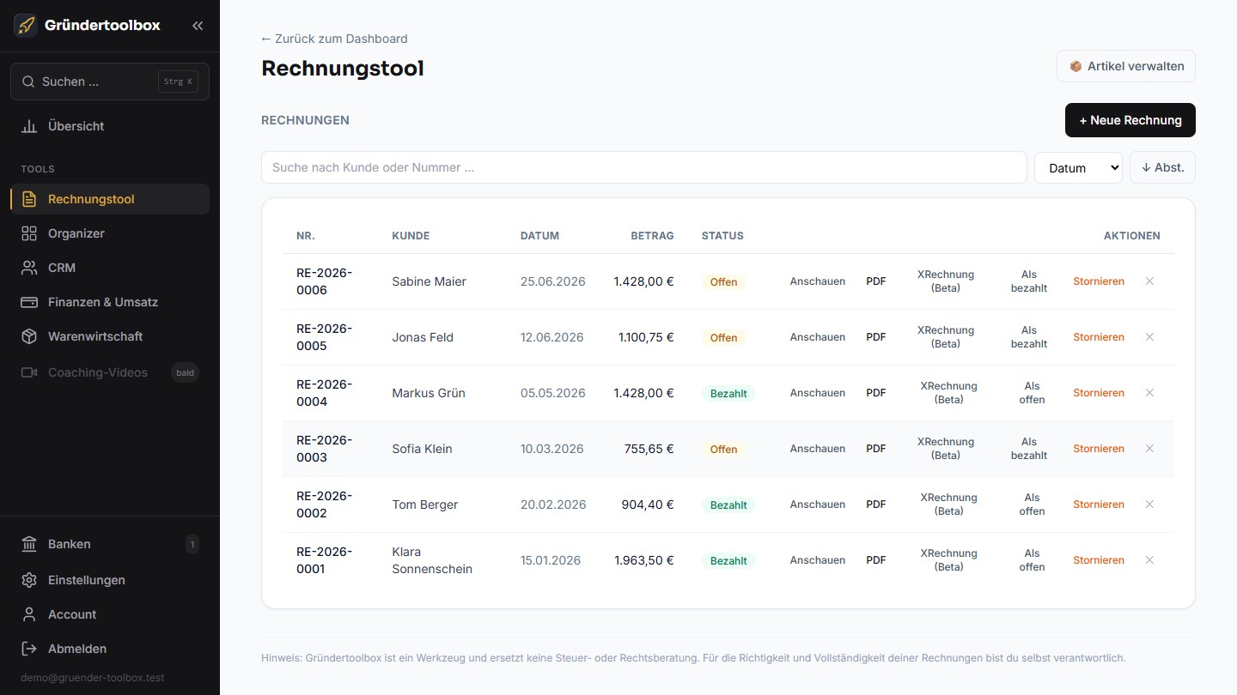The width and height of the screenshot is (1237, 695).
Task: Open CRM from the people icon
Action: click(x=29, y=268)
